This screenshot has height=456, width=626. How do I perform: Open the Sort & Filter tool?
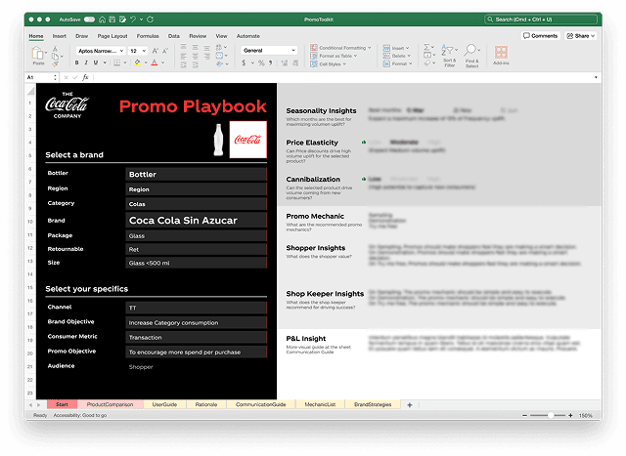449,55
